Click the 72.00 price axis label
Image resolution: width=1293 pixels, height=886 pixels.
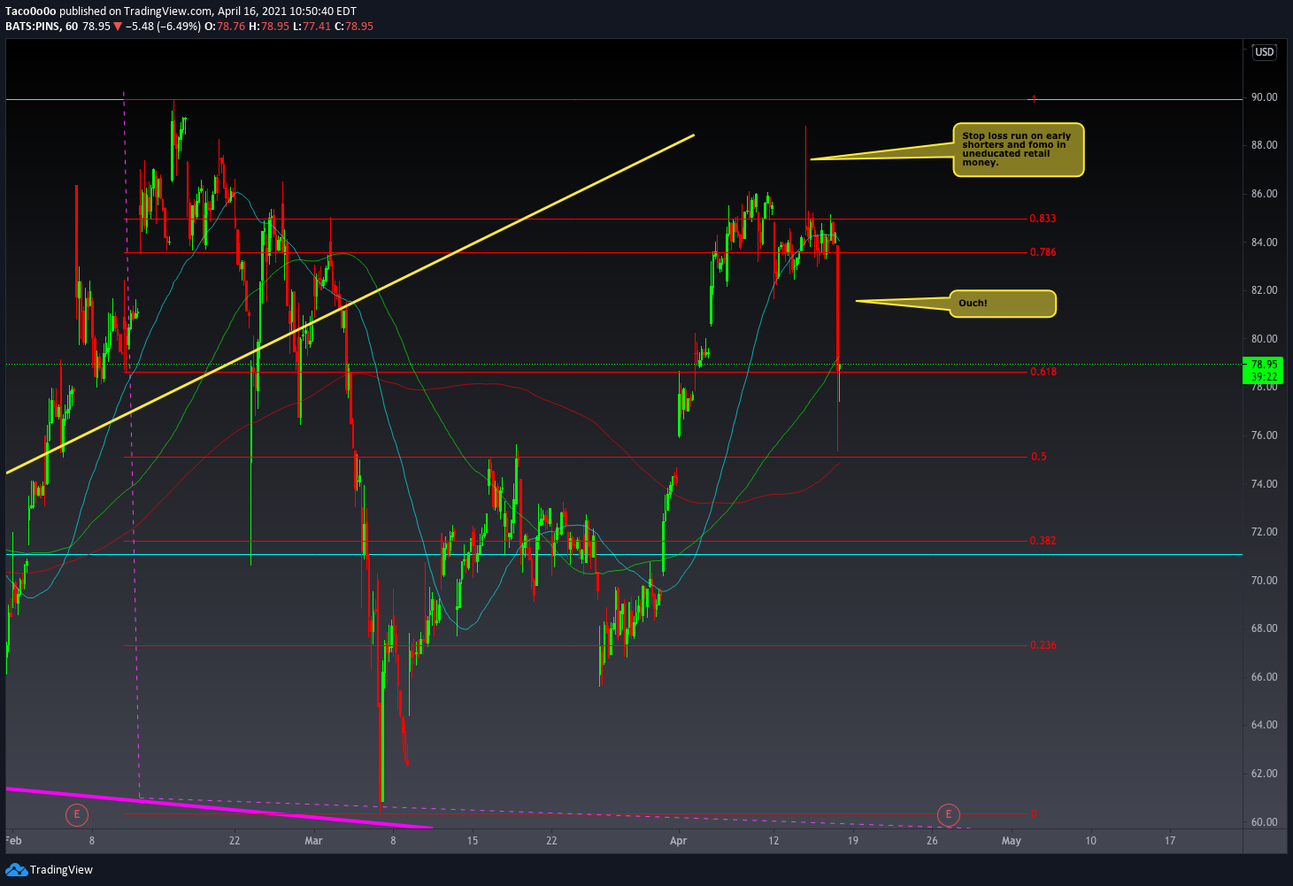[x=1264, y=532]
